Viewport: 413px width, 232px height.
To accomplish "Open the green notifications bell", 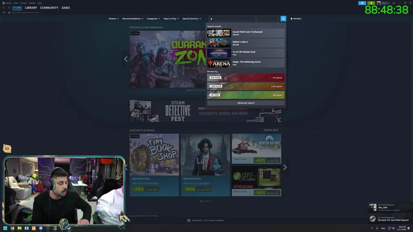I will tap(371, 3).
